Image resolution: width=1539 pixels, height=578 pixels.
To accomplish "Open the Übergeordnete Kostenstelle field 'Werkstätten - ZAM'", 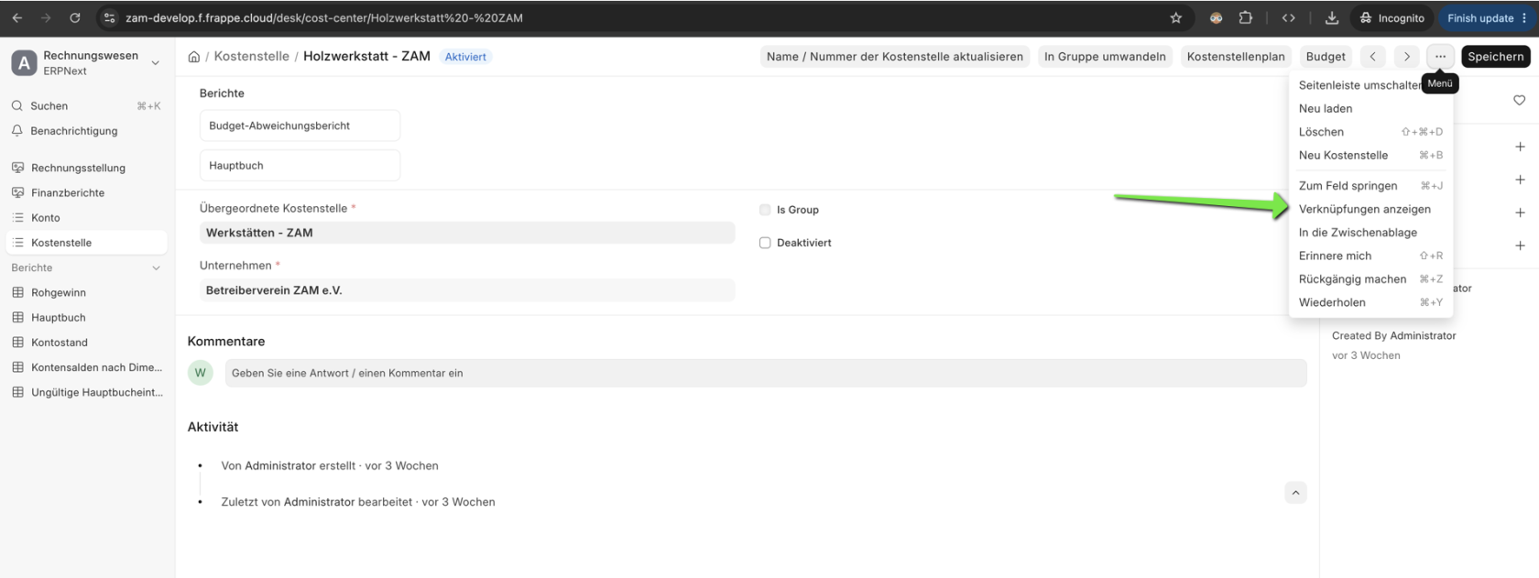I will coord(467,233).
